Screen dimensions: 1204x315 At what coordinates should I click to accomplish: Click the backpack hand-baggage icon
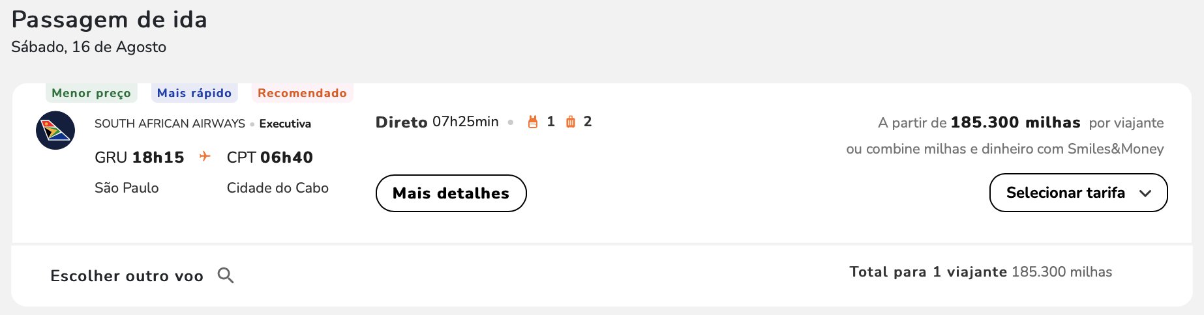pyautogui.click(x=533, y=122)
